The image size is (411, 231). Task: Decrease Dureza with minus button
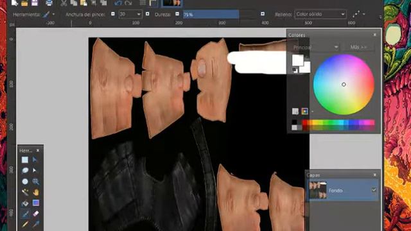pos(177,14)
